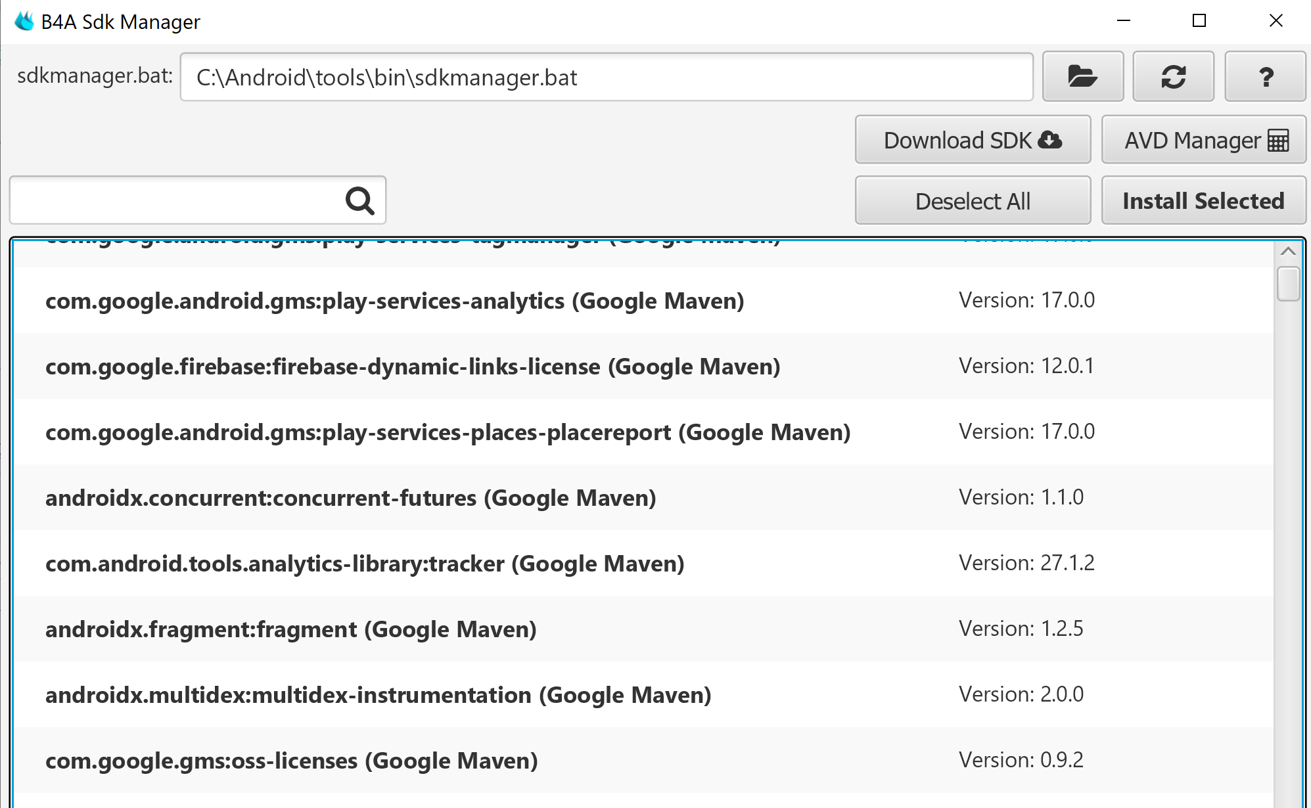Select androidx.concurrent:concurrent-futures row

(350, 498)
